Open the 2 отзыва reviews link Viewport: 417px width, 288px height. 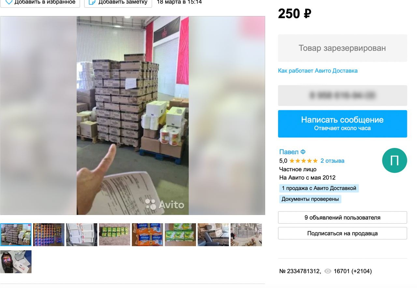(332, 161)
